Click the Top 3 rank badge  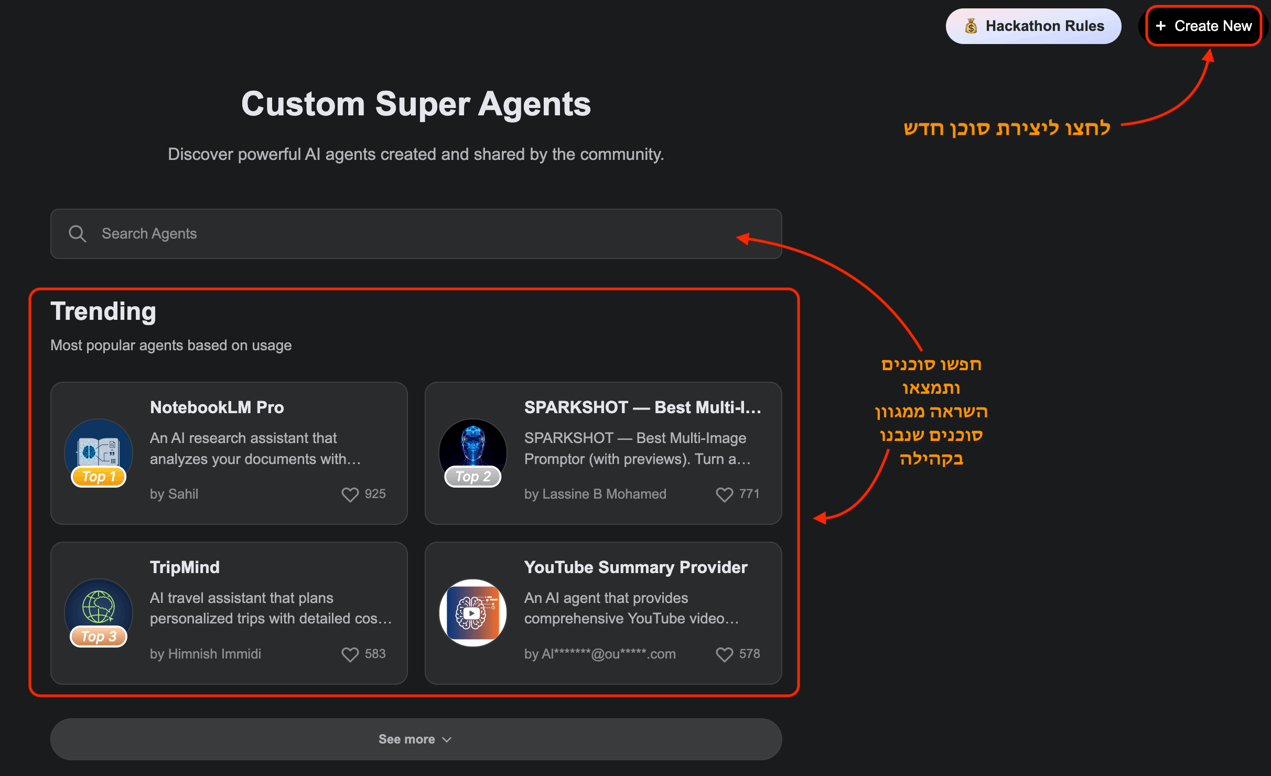99,637
